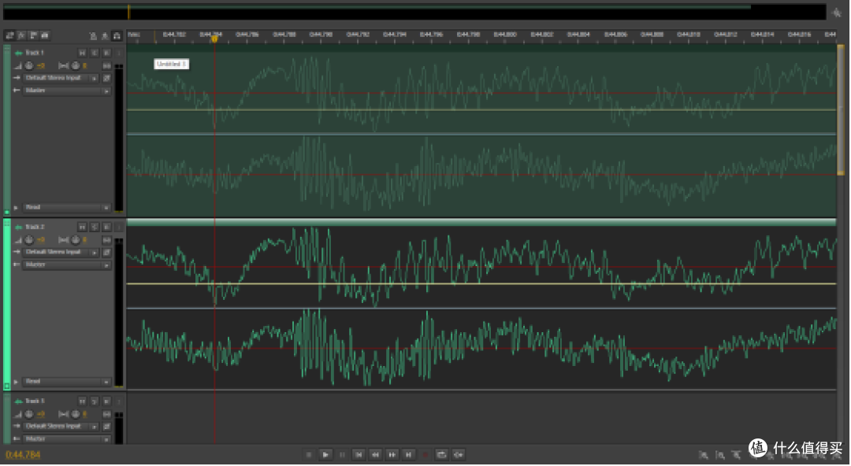Click the Fast Forward transport button
Screen dimensions: 851x466
[x=392, y=455]
